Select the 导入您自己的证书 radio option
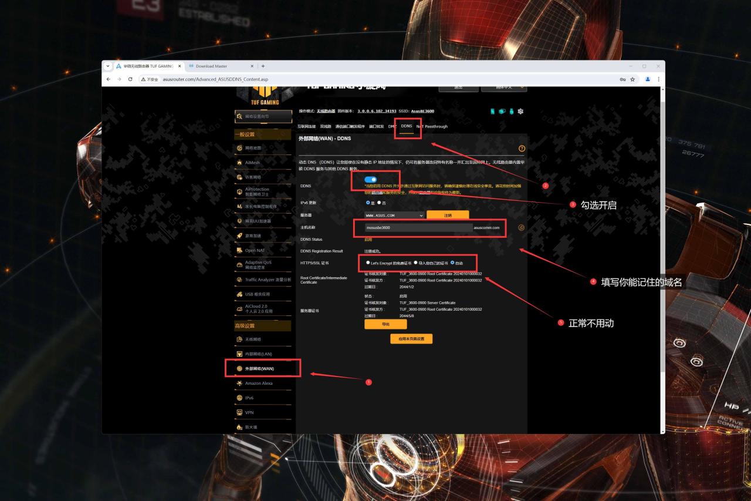The width and height of the screenshot is (751, 501). (416, 263)
